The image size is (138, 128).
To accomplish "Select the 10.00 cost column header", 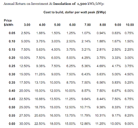I will pyautogui.click(x=130, y=25).
